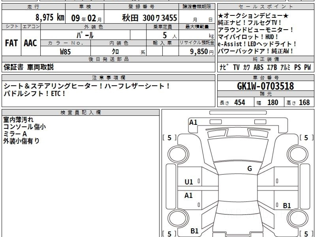Select the B1 mark at the bottom left

[194, 231]
